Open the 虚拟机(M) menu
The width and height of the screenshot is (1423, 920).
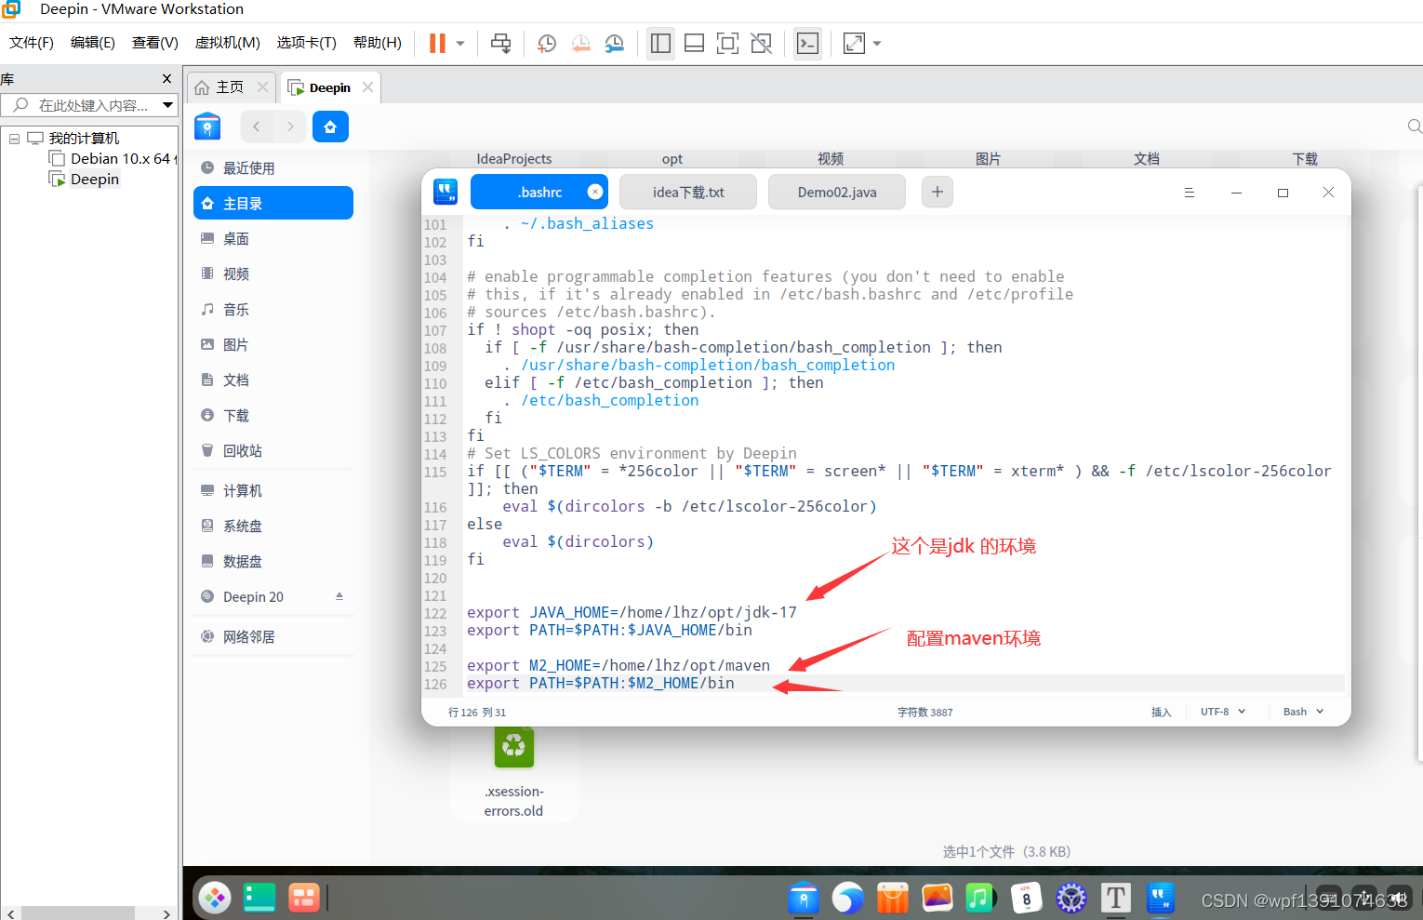point(227,43)
